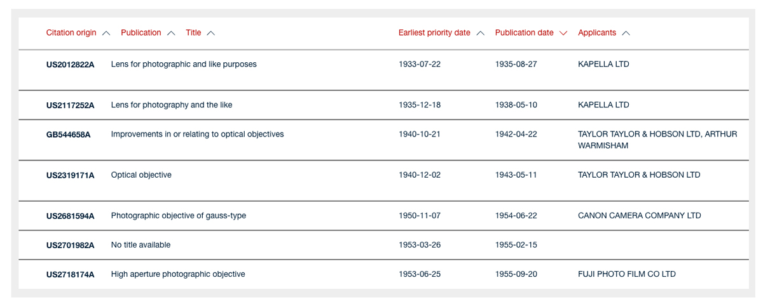Select publication date 1943-05-11
Screen dimensions: 763x304
click(x=516, y=175)
